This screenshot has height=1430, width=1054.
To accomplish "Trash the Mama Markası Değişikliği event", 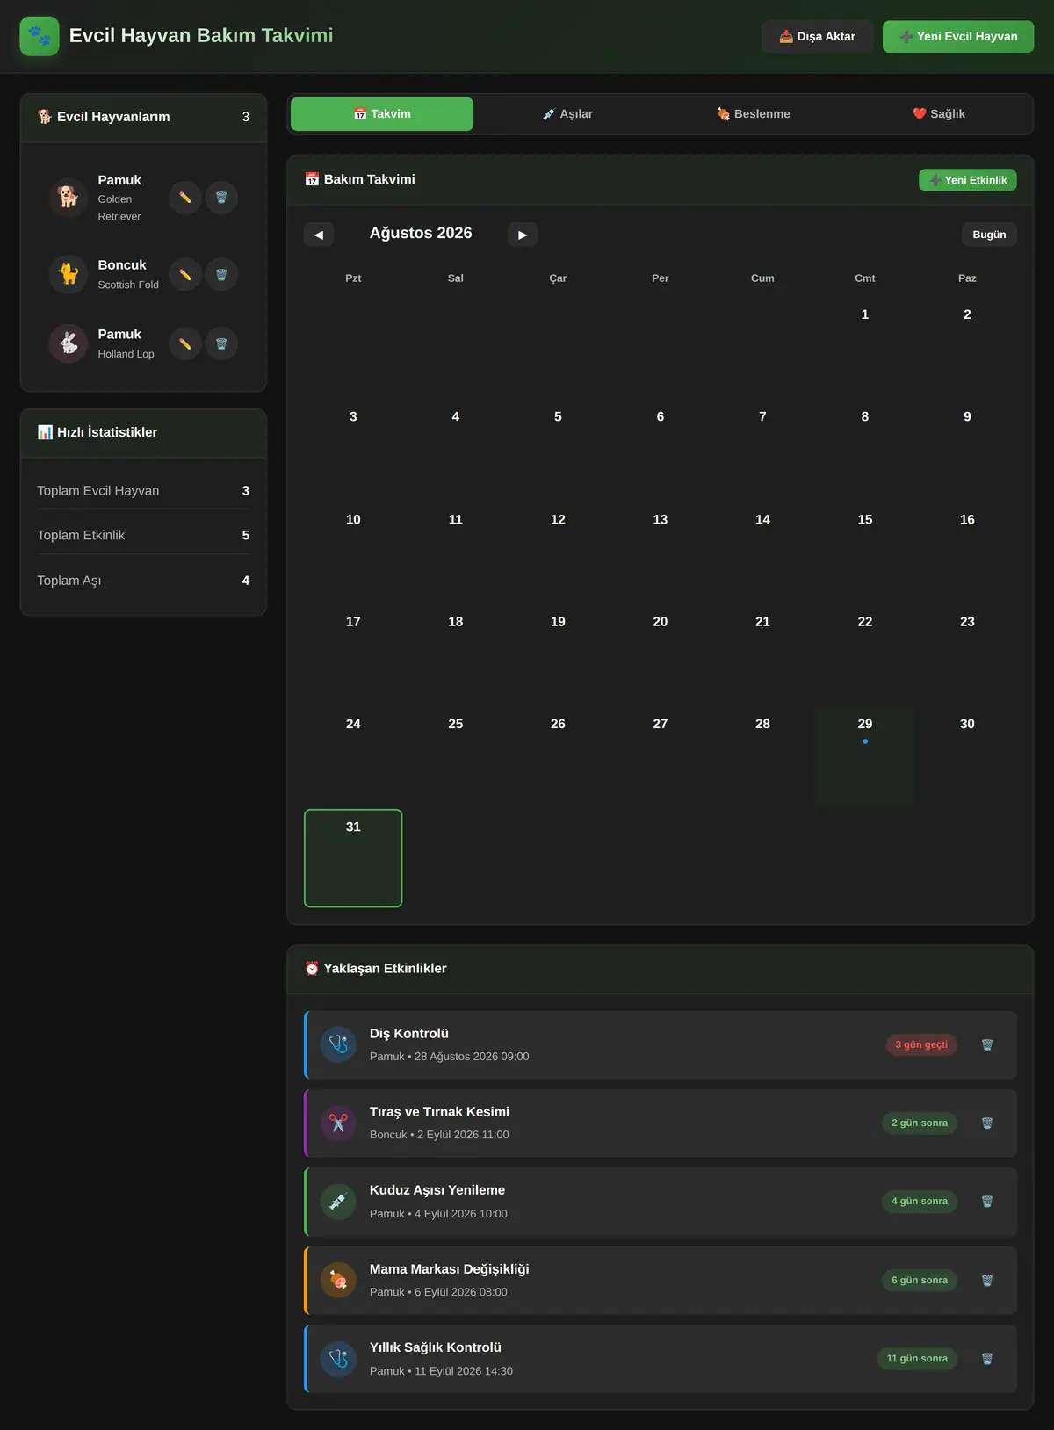I will pyautogui.click(x=987, y=1280).
